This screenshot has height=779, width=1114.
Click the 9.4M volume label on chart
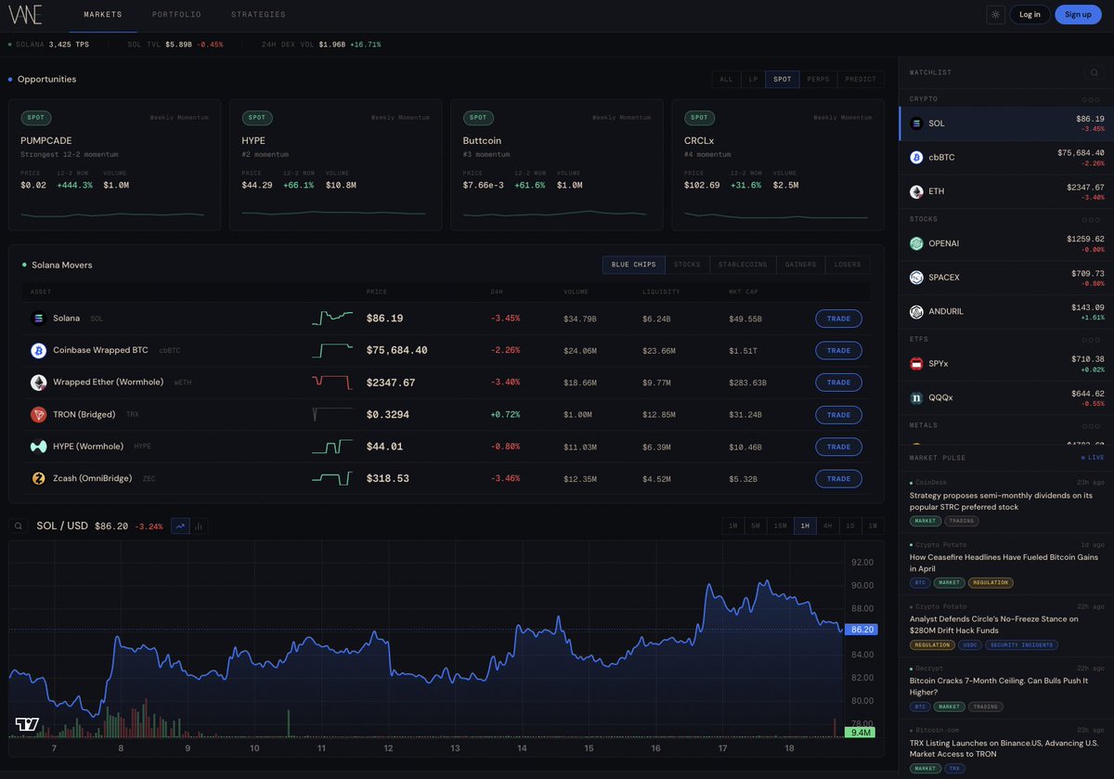[x=861, y=733]
